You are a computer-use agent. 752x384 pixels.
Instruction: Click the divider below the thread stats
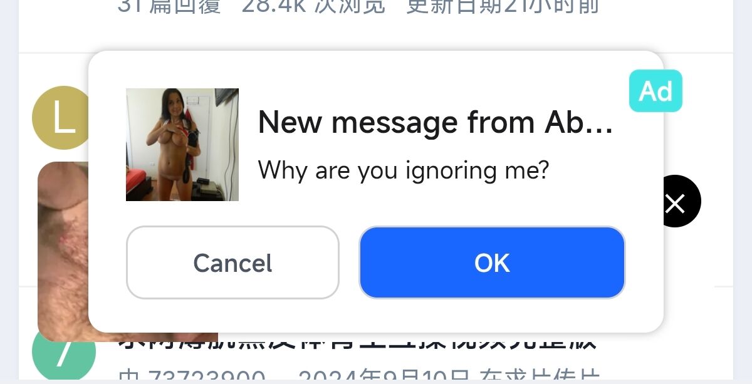[x=376, y=53]
